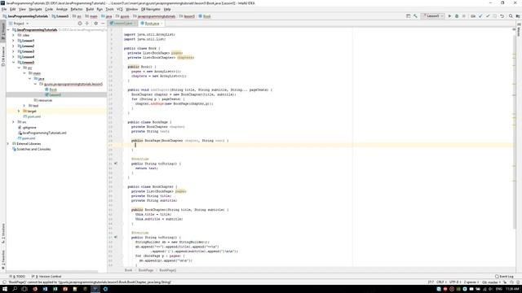Open the Favorites tool window stripe
This screenshot has height=293, width=522.
pos(3,260)
